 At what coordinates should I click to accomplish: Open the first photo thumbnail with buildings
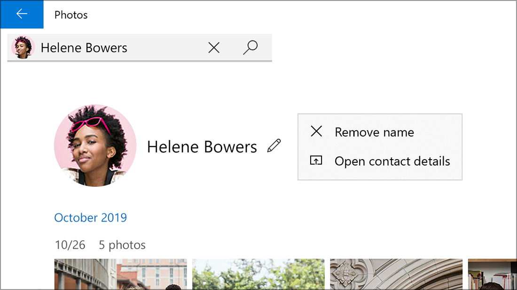pyautogui.click(x=120, y=275)
